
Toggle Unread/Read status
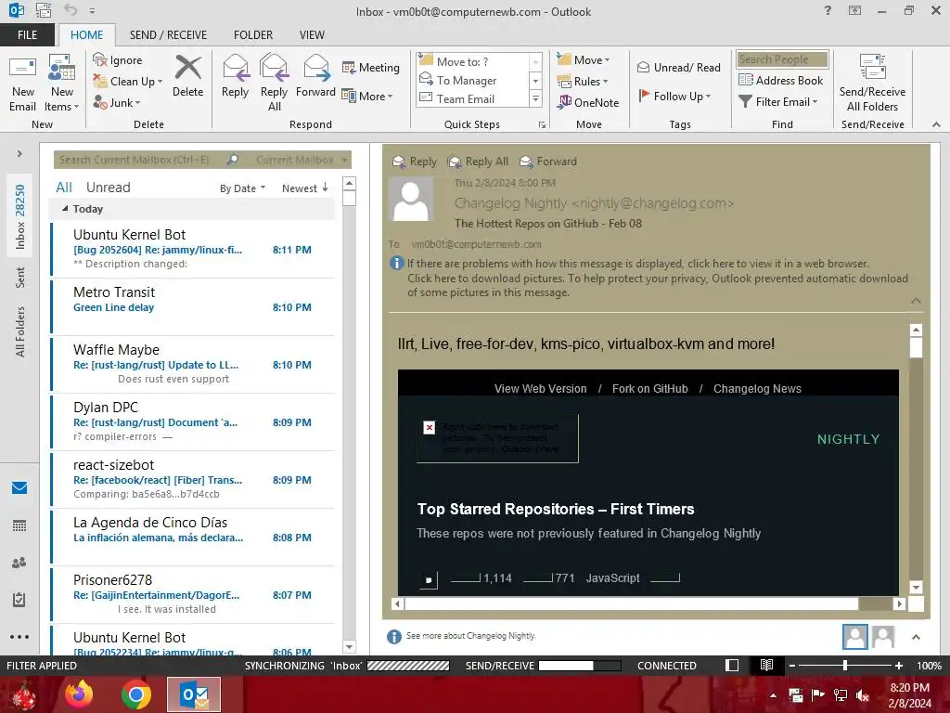(678, 67)
